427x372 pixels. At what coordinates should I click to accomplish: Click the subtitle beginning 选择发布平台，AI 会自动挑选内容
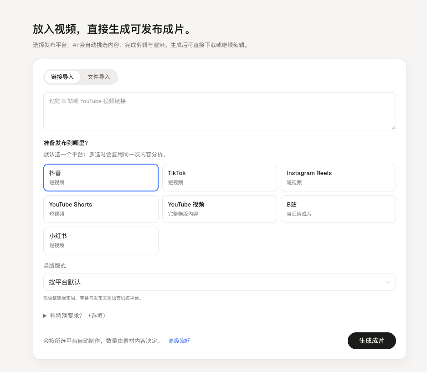[x=141, y=45]
